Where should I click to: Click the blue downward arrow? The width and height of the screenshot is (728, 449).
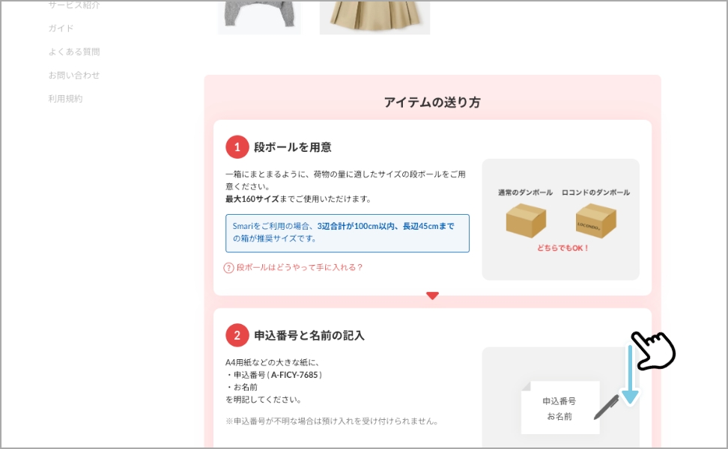pos(631,375)
